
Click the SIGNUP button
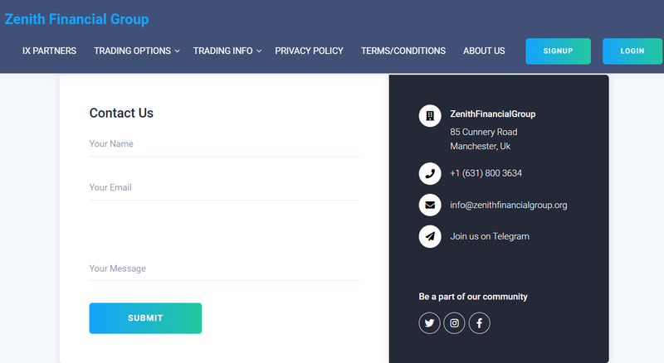(x=558, y=51)
